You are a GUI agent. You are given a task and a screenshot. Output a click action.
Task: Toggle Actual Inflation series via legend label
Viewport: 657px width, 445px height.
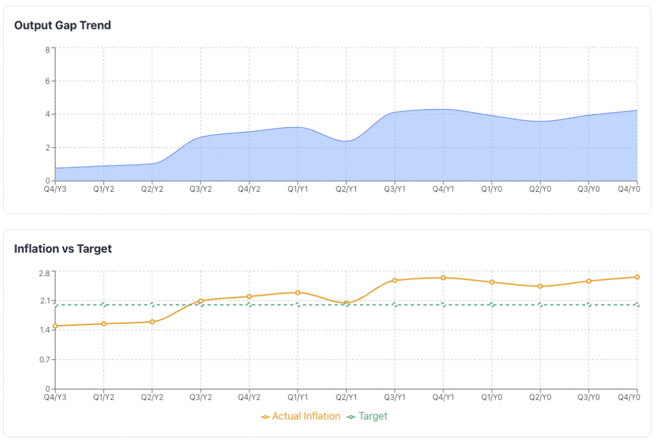coord(306,416)
